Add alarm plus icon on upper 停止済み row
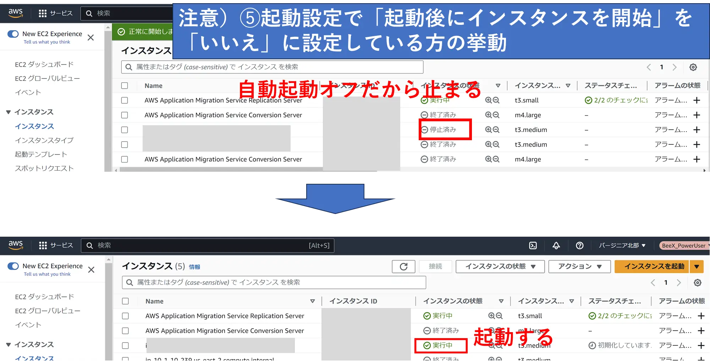Screen dimensions: 710x363 697,130
